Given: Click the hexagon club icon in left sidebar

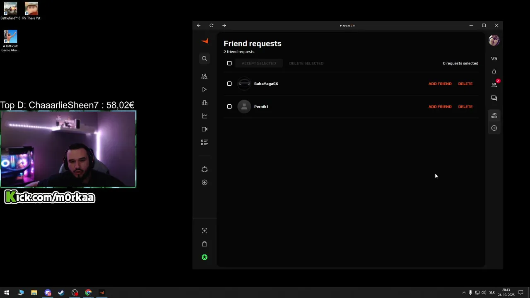Looking at the screenshot, I should (x=205, y=169).
